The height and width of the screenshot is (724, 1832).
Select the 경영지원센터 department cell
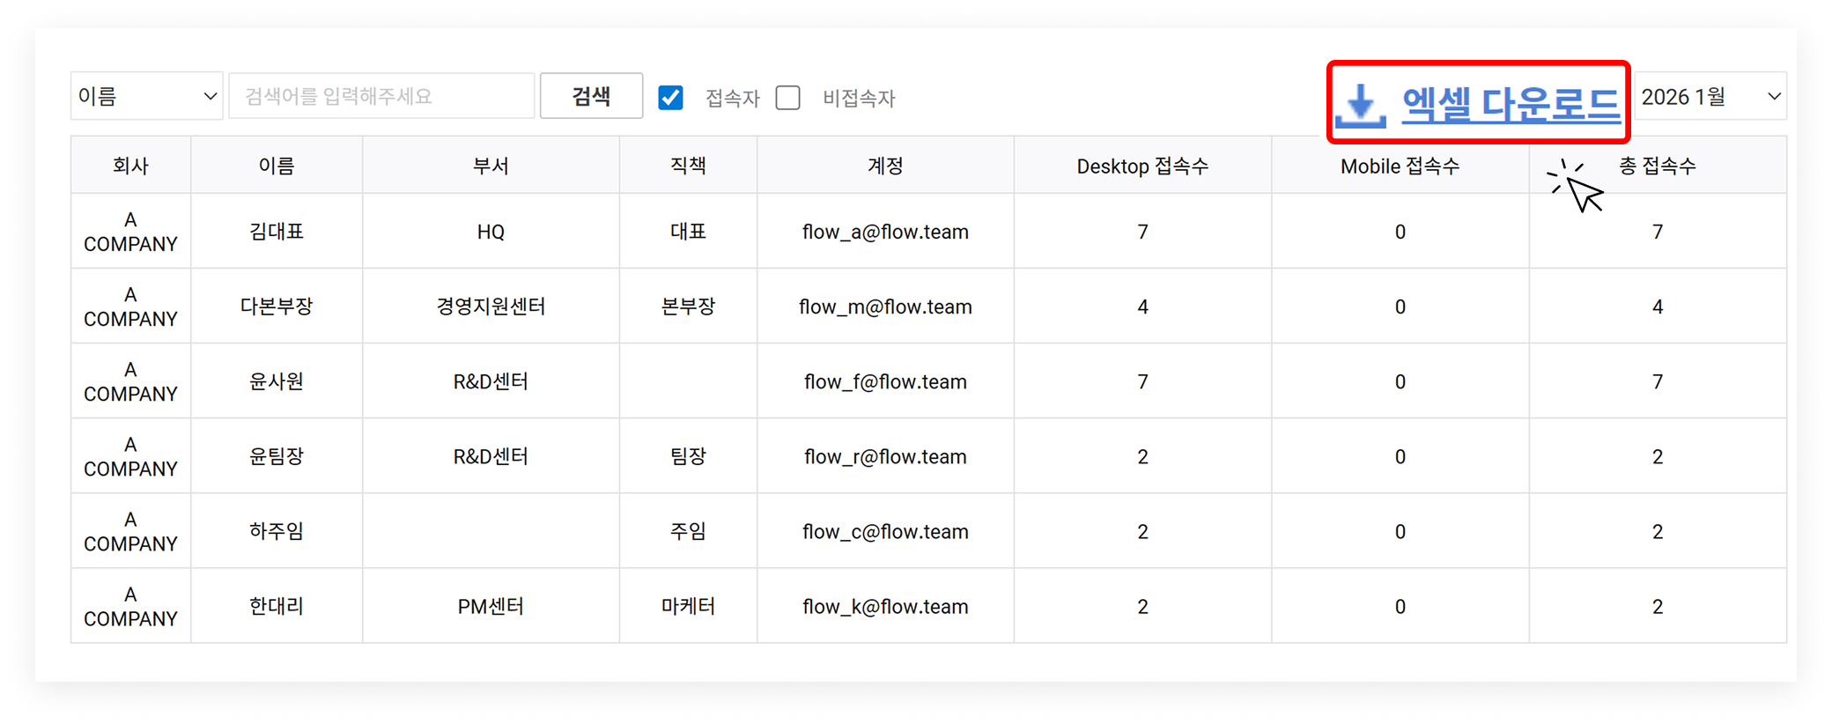point(491,307)
